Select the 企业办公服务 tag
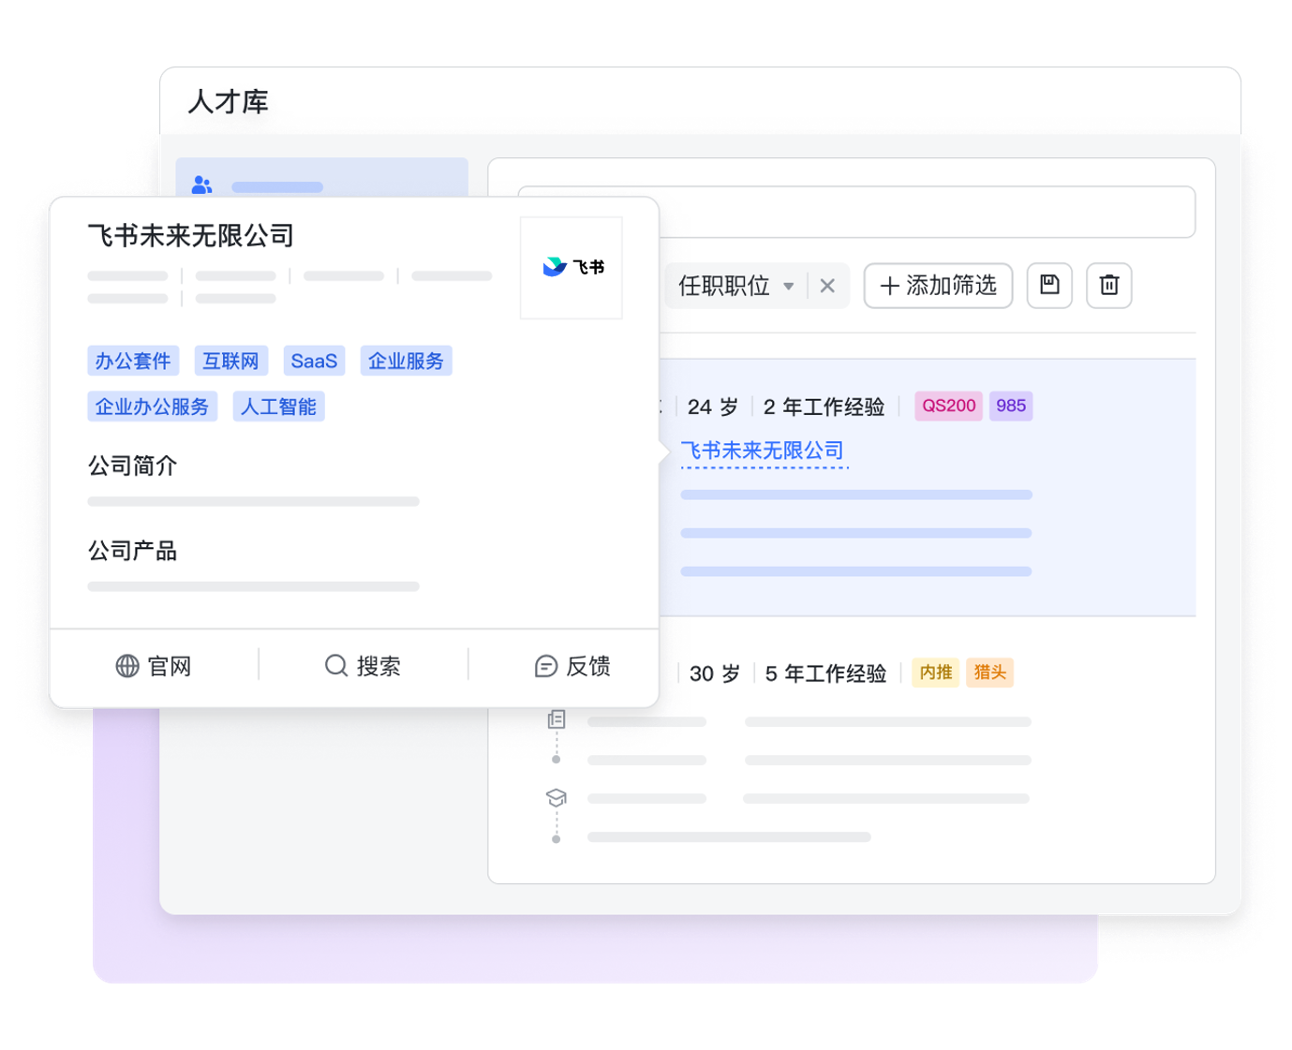1292x1050 pixels. (x=152, y=407)
